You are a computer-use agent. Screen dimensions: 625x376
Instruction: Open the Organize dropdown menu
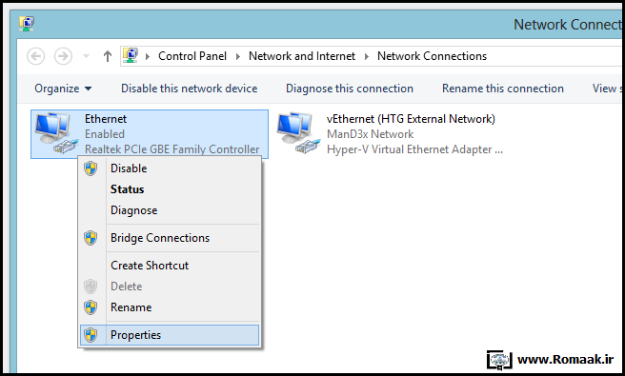coord(63,89)
